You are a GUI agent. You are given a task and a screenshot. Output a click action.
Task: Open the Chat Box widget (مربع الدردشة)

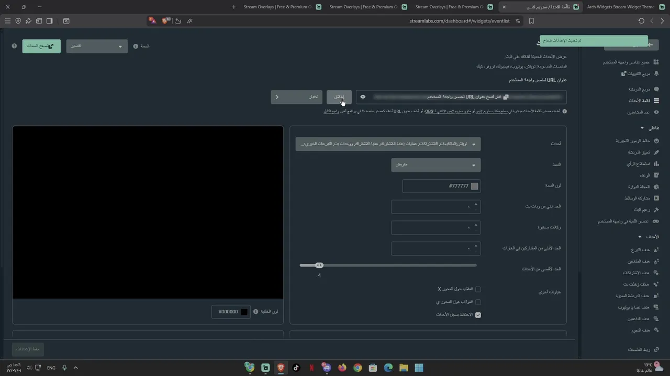click(643, 89)
